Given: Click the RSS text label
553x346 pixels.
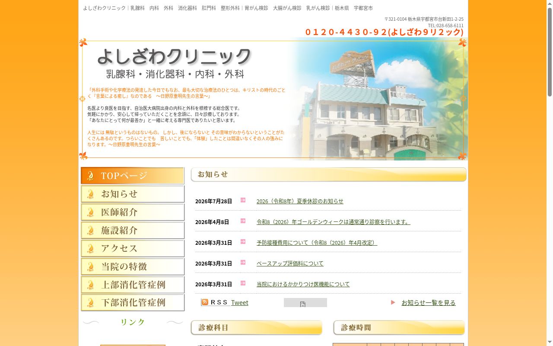Looking at the screenshot, I should [219, 302].
